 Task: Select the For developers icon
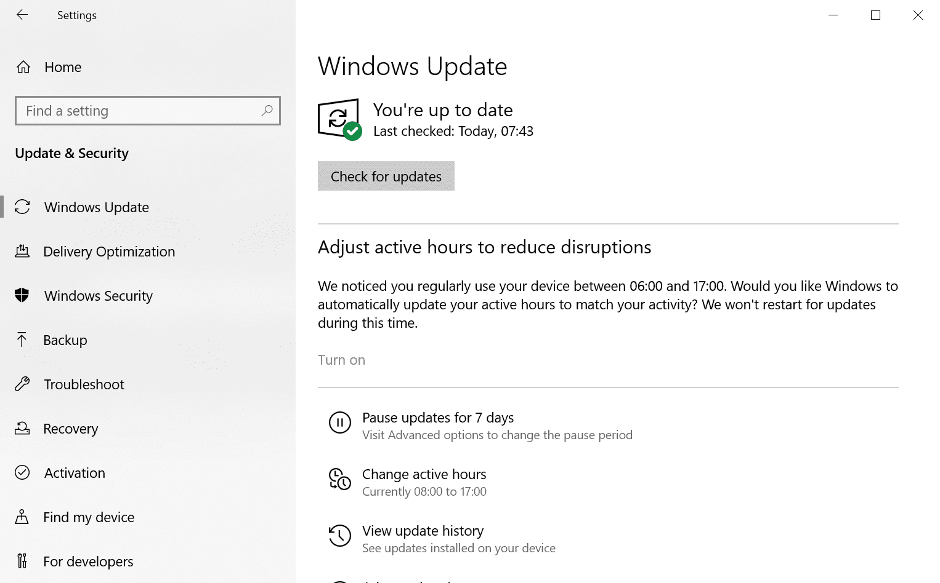pyautogui.click(x=23, y=561)
